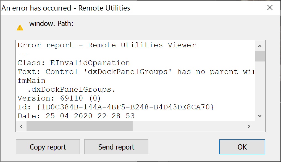Screen dimensions: 281x162
Task: Click the horizontal scrollbar right arrow
Action: (249, 126)
